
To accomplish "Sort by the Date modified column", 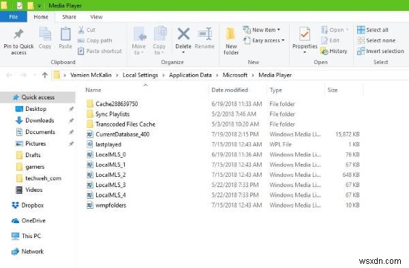I will [x=230, y=90].
